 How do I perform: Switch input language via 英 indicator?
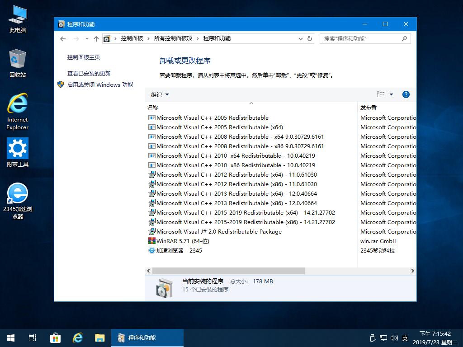(x=405, y=338)
